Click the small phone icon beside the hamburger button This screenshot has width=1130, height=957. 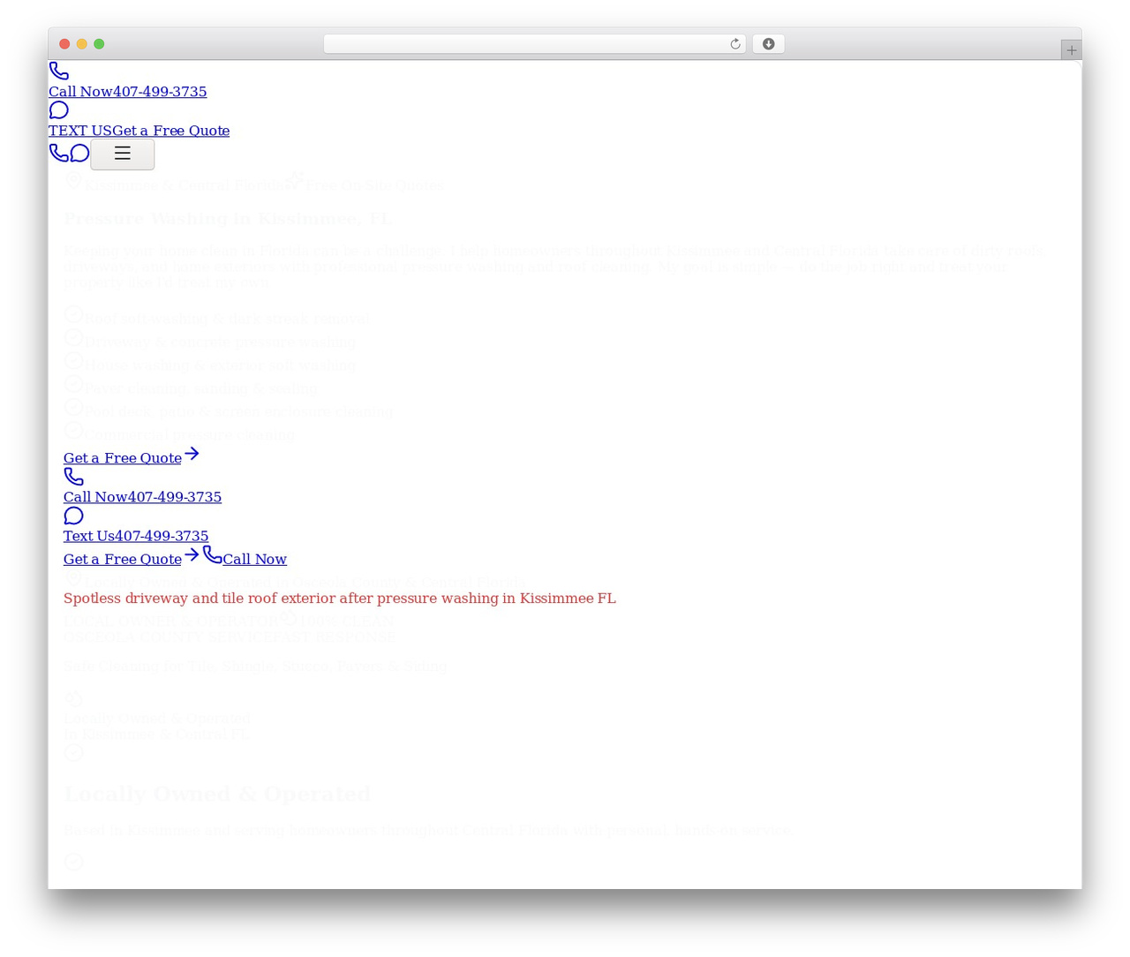point(59,153)
